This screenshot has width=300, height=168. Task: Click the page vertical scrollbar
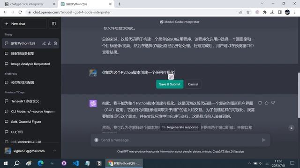299,95
